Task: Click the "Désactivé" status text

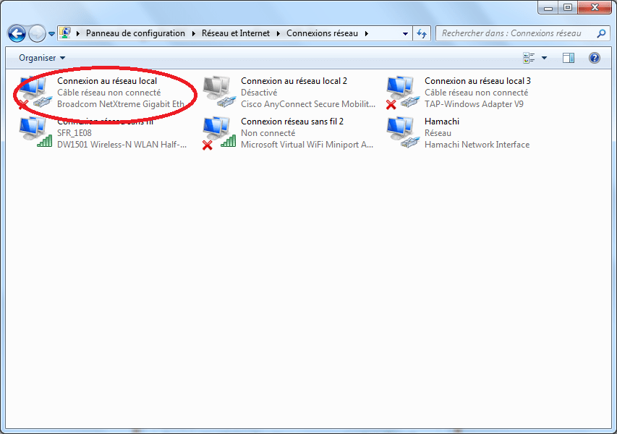Action: (259, 93)
